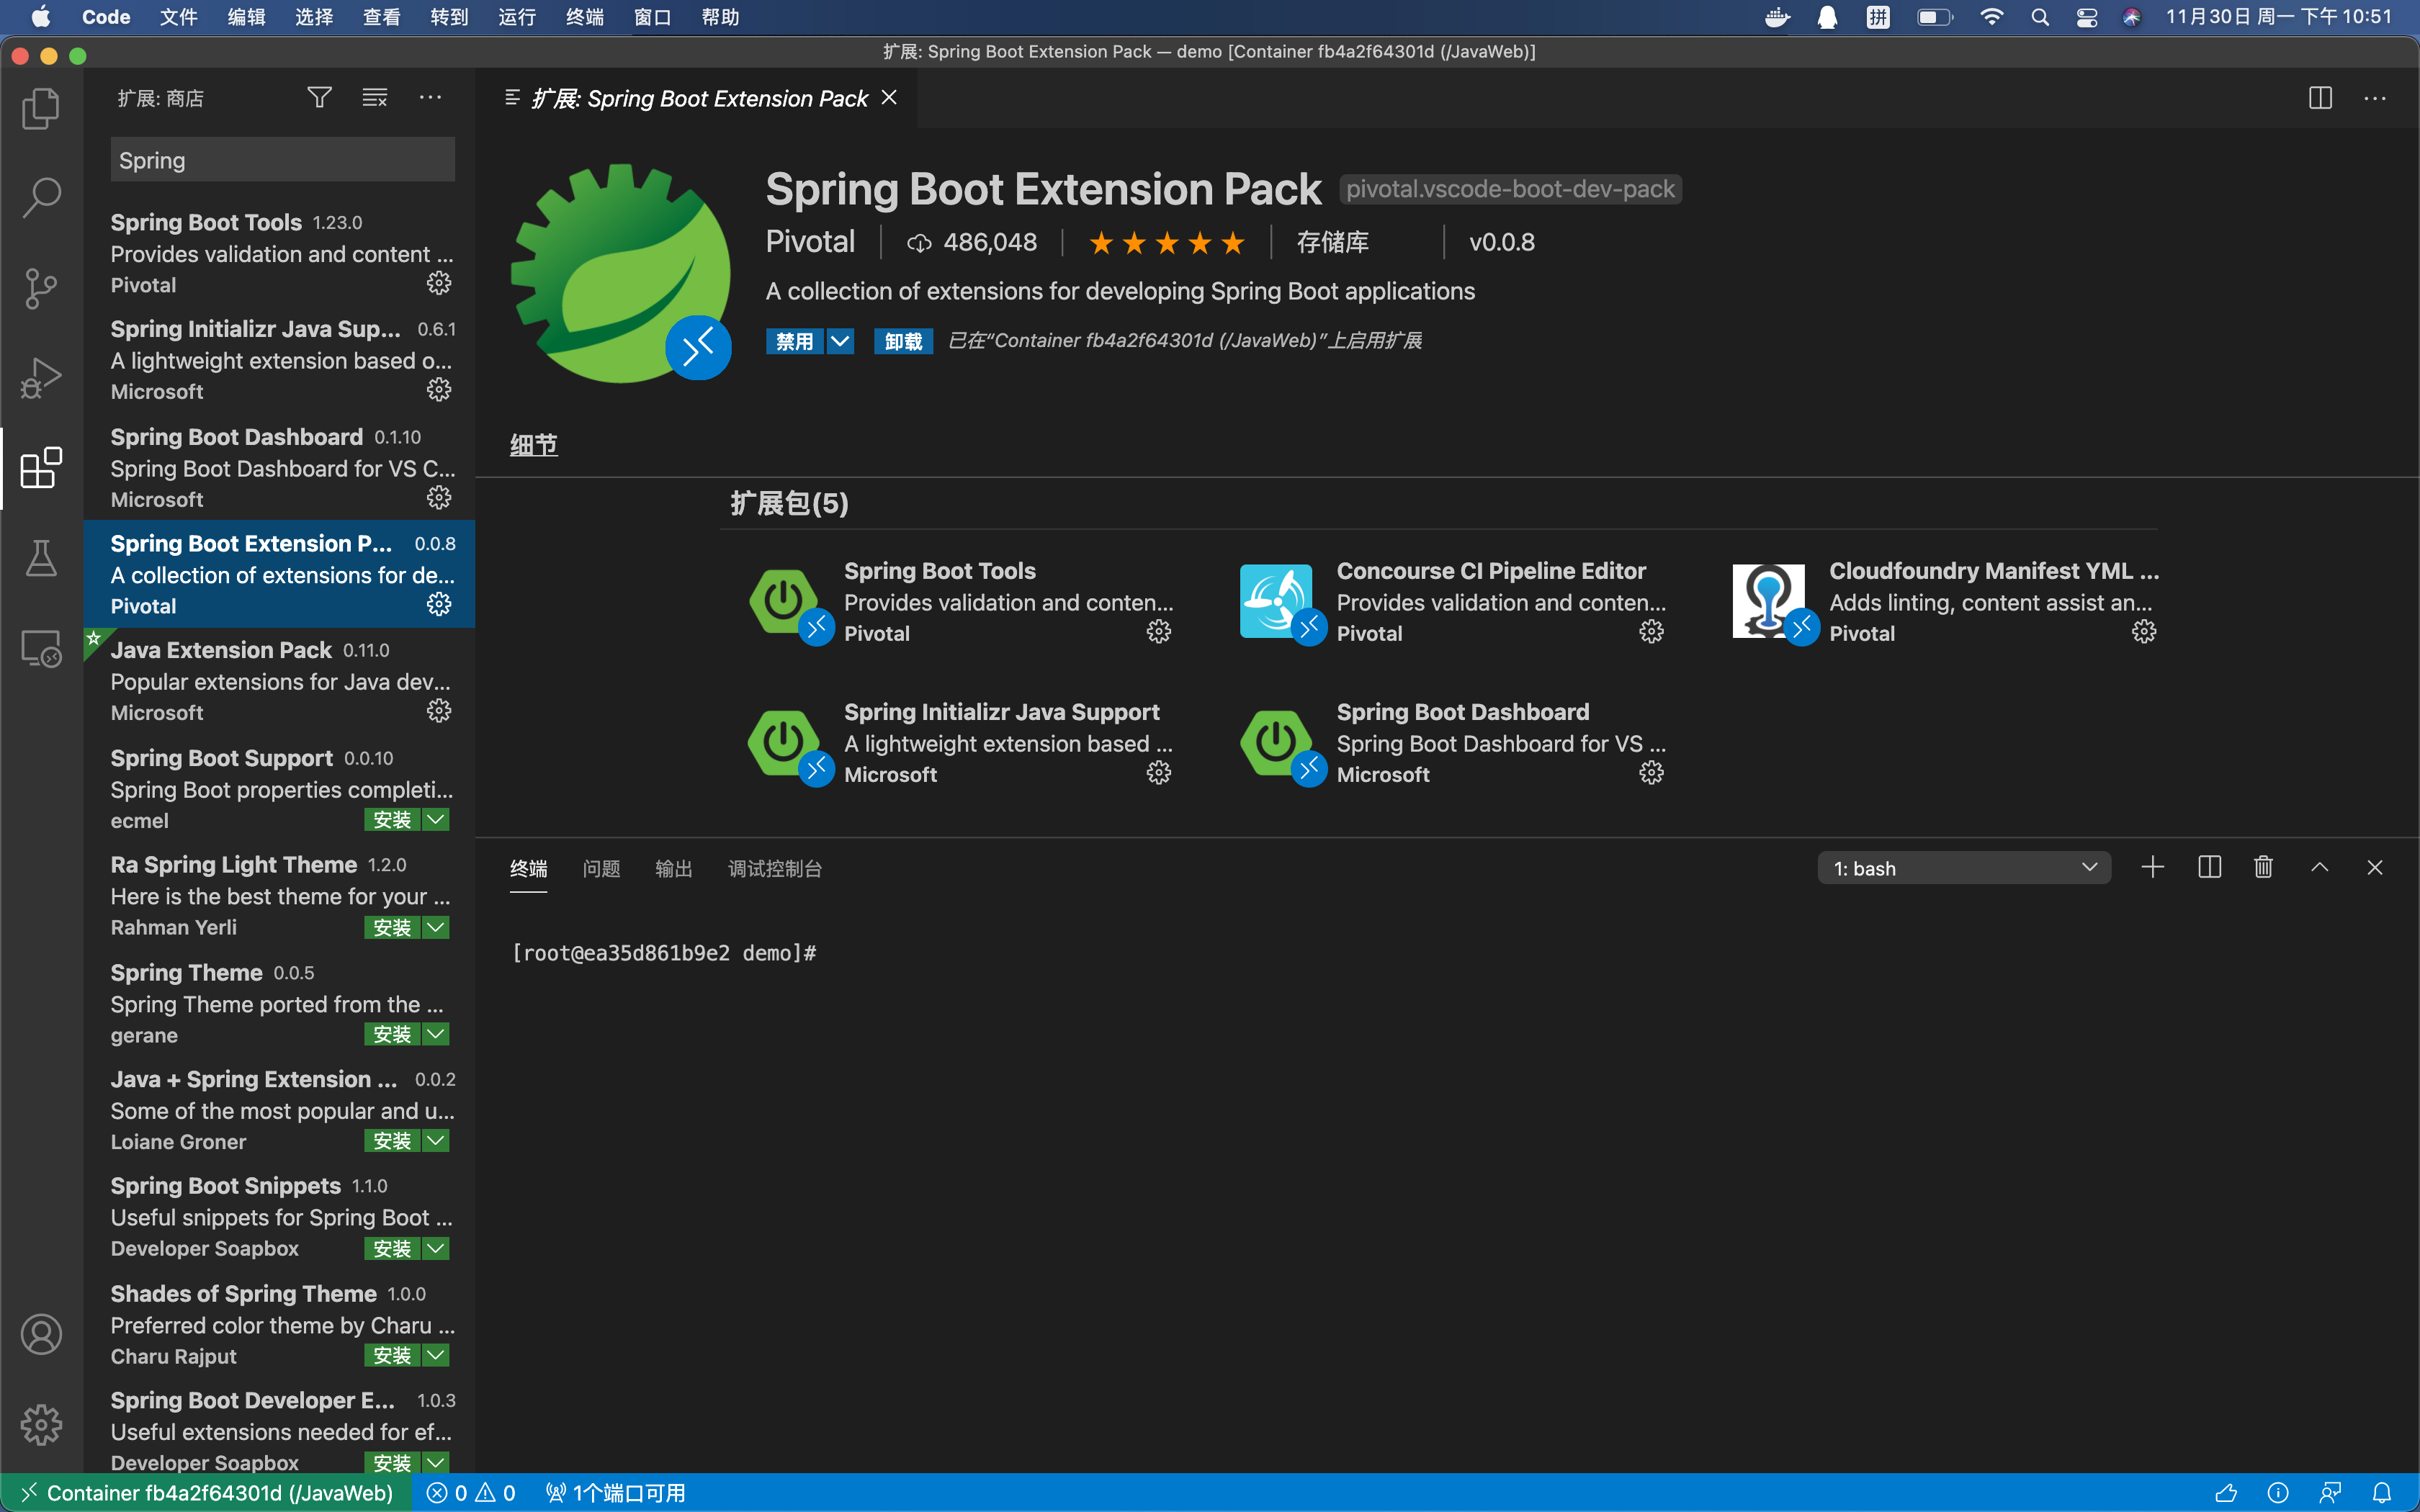The width and height of the screenshot is (2420, 1512).
Task: Open the Testing flask view
Action: pyautogui.click(x=41, y=558)
